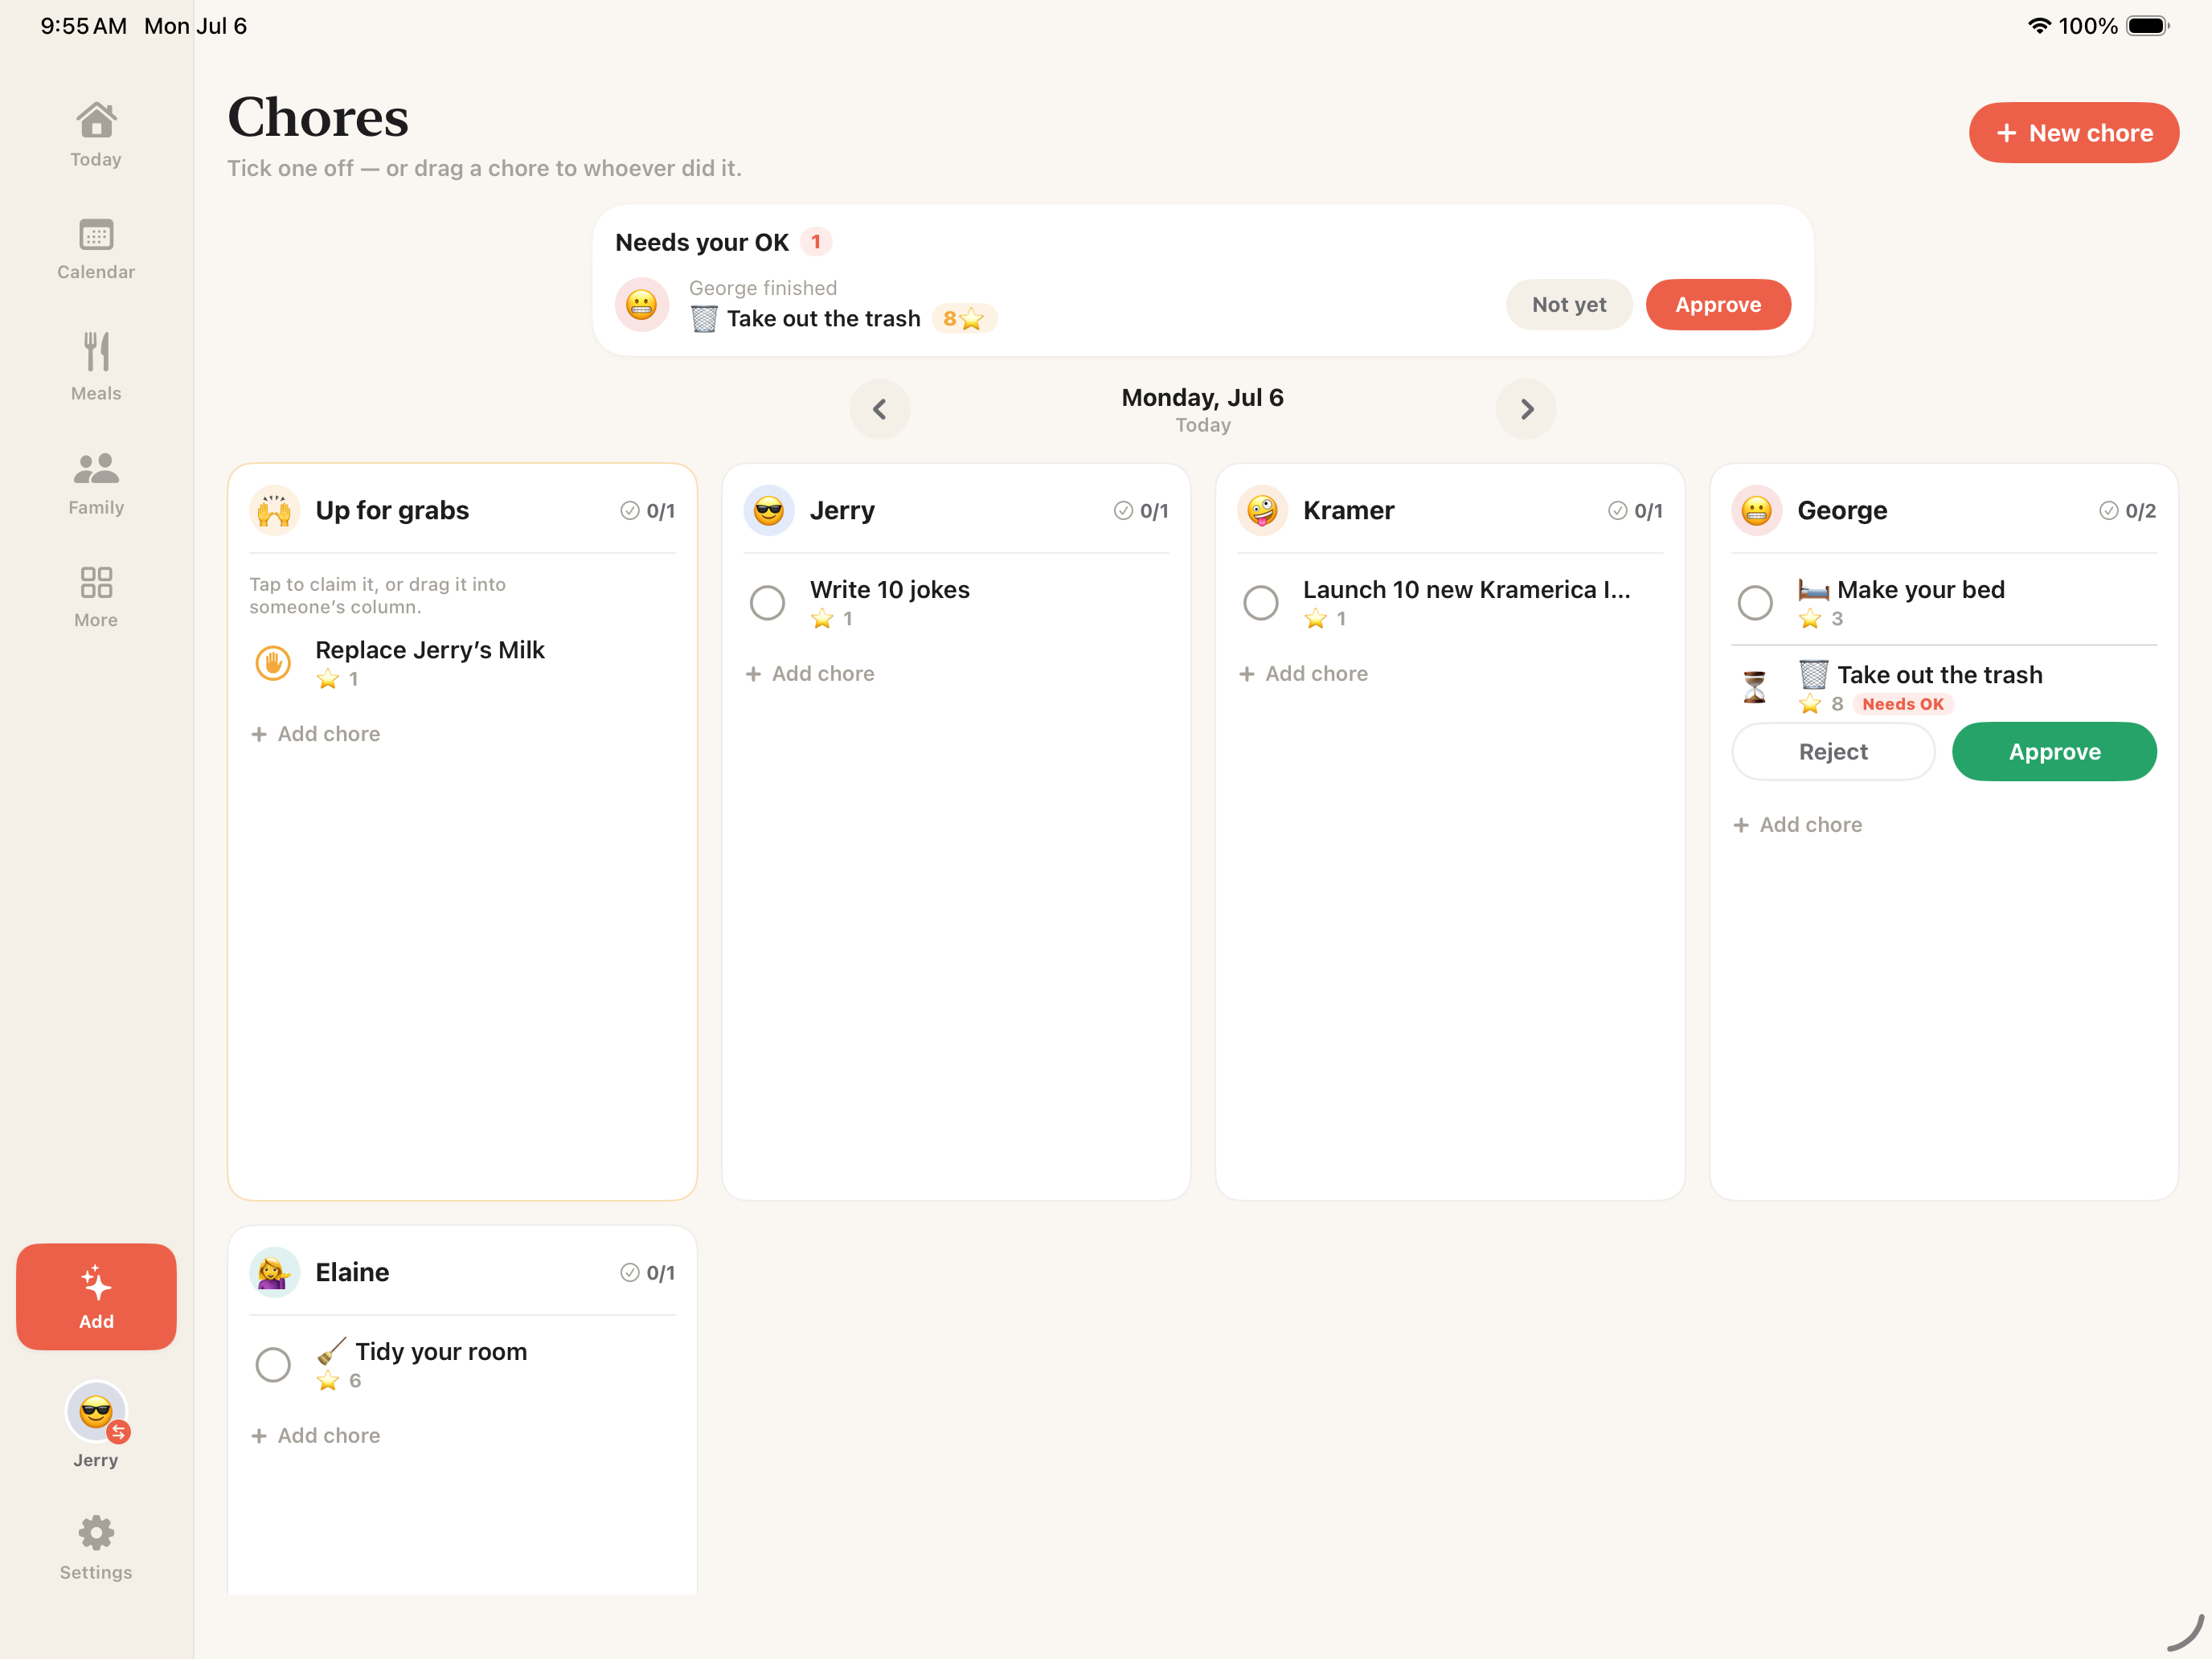This screenshot has width=2212, height=1659.
Task: Click Elaine's 0/1 progress count
Action: (x=647, y=1272)
